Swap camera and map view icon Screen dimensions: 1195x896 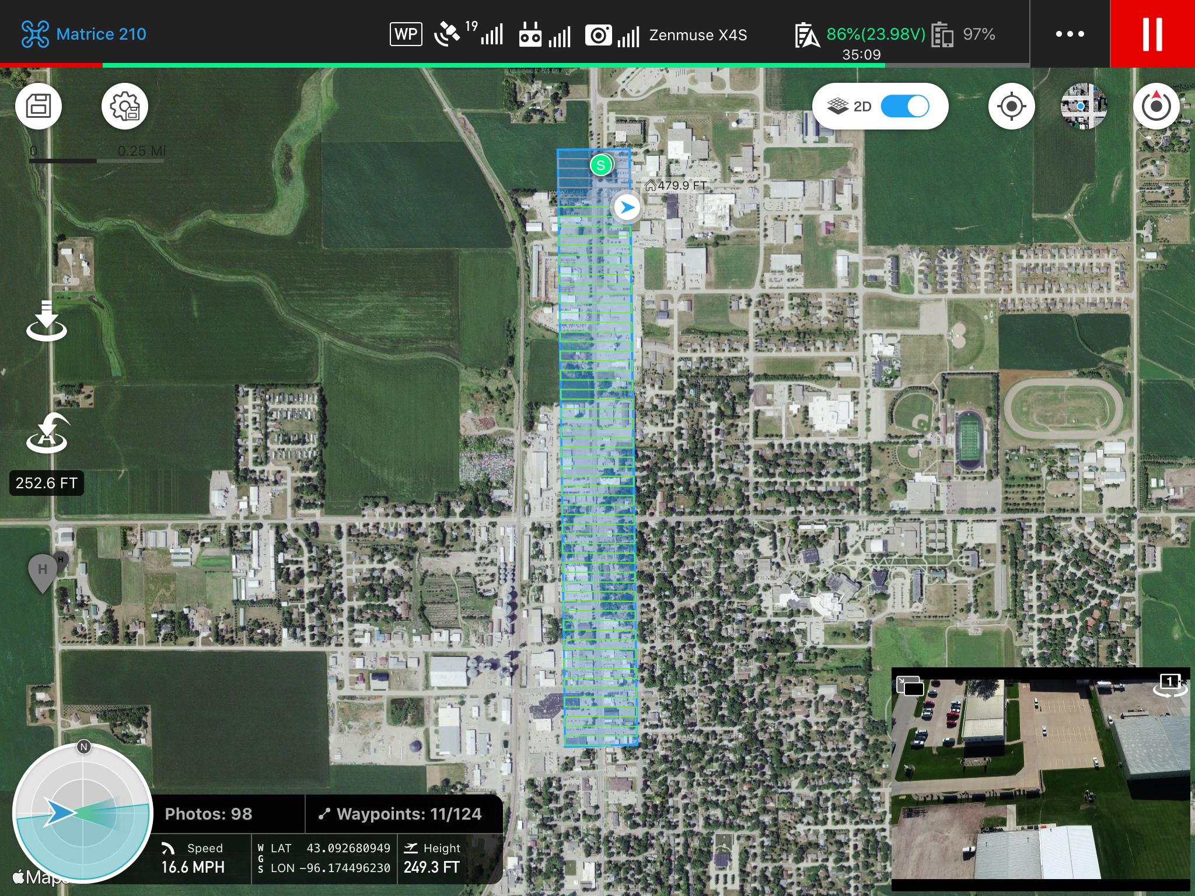click(910, 685)
